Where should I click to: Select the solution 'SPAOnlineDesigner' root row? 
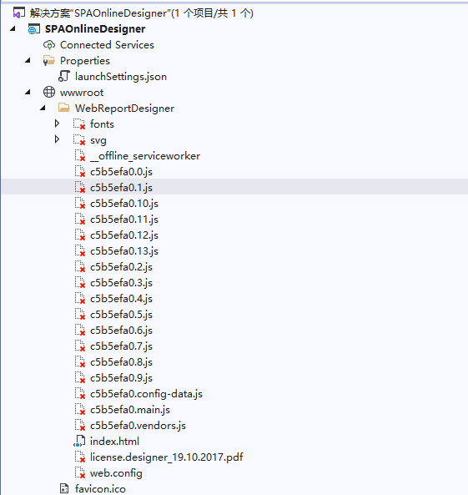[141, 13]
